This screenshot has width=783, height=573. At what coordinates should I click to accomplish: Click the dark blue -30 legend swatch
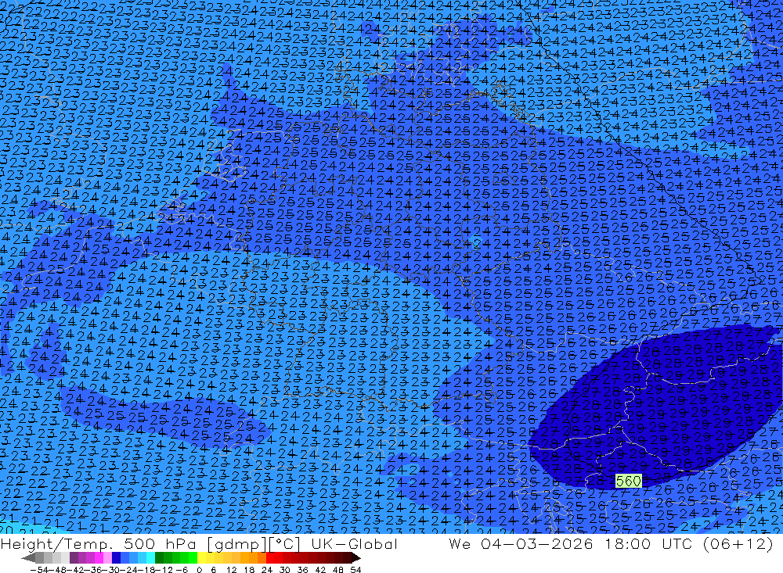click(117, 557)
